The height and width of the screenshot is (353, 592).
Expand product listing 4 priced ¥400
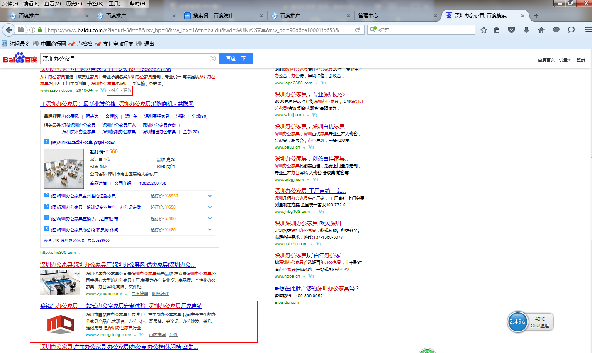(210, 219)
